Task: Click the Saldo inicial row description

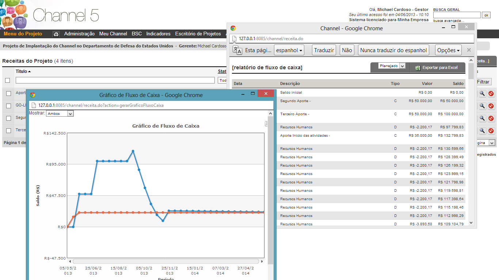Action: point(291,93)
